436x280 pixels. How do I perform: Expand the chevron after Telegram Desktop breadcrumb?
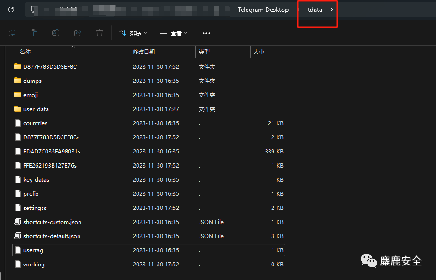[x=299, y=10]
